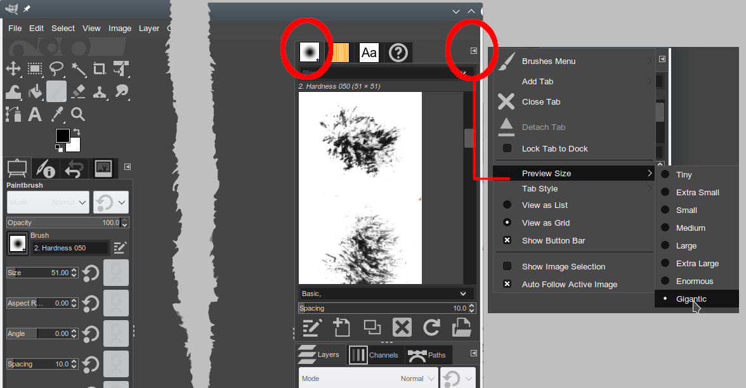Open Layers dock tab configuration menu

pos(473,352)
